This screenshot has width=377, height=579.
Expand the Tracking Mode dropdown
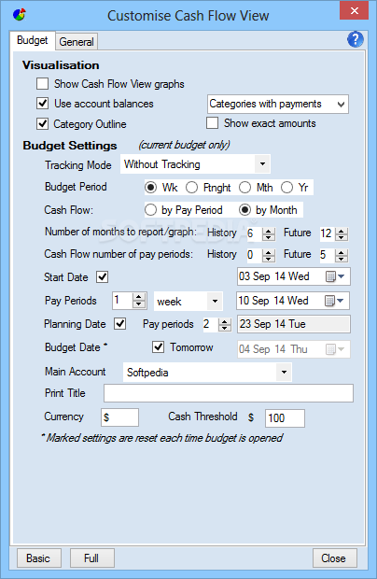tap(262, 164)
